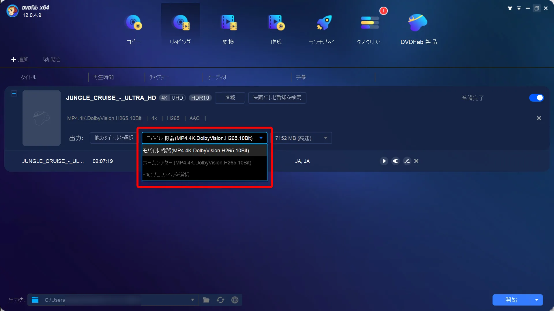Delete the title row with X icon
The height and width of the screenshot is (311, 554).
416,161
